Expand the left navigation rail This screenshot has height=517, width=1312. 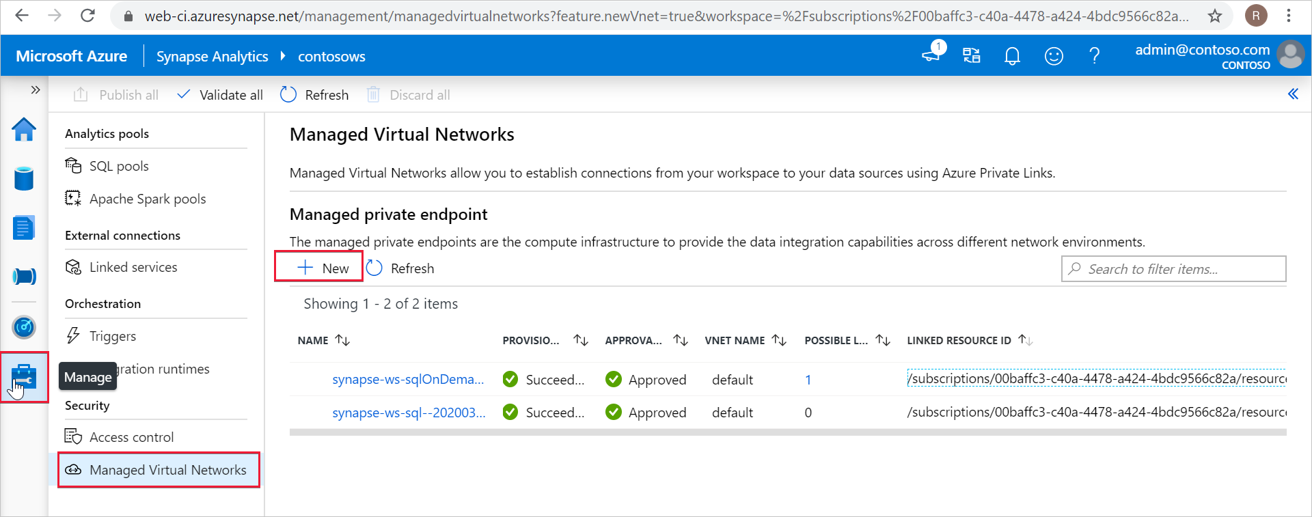pos(36,89)
